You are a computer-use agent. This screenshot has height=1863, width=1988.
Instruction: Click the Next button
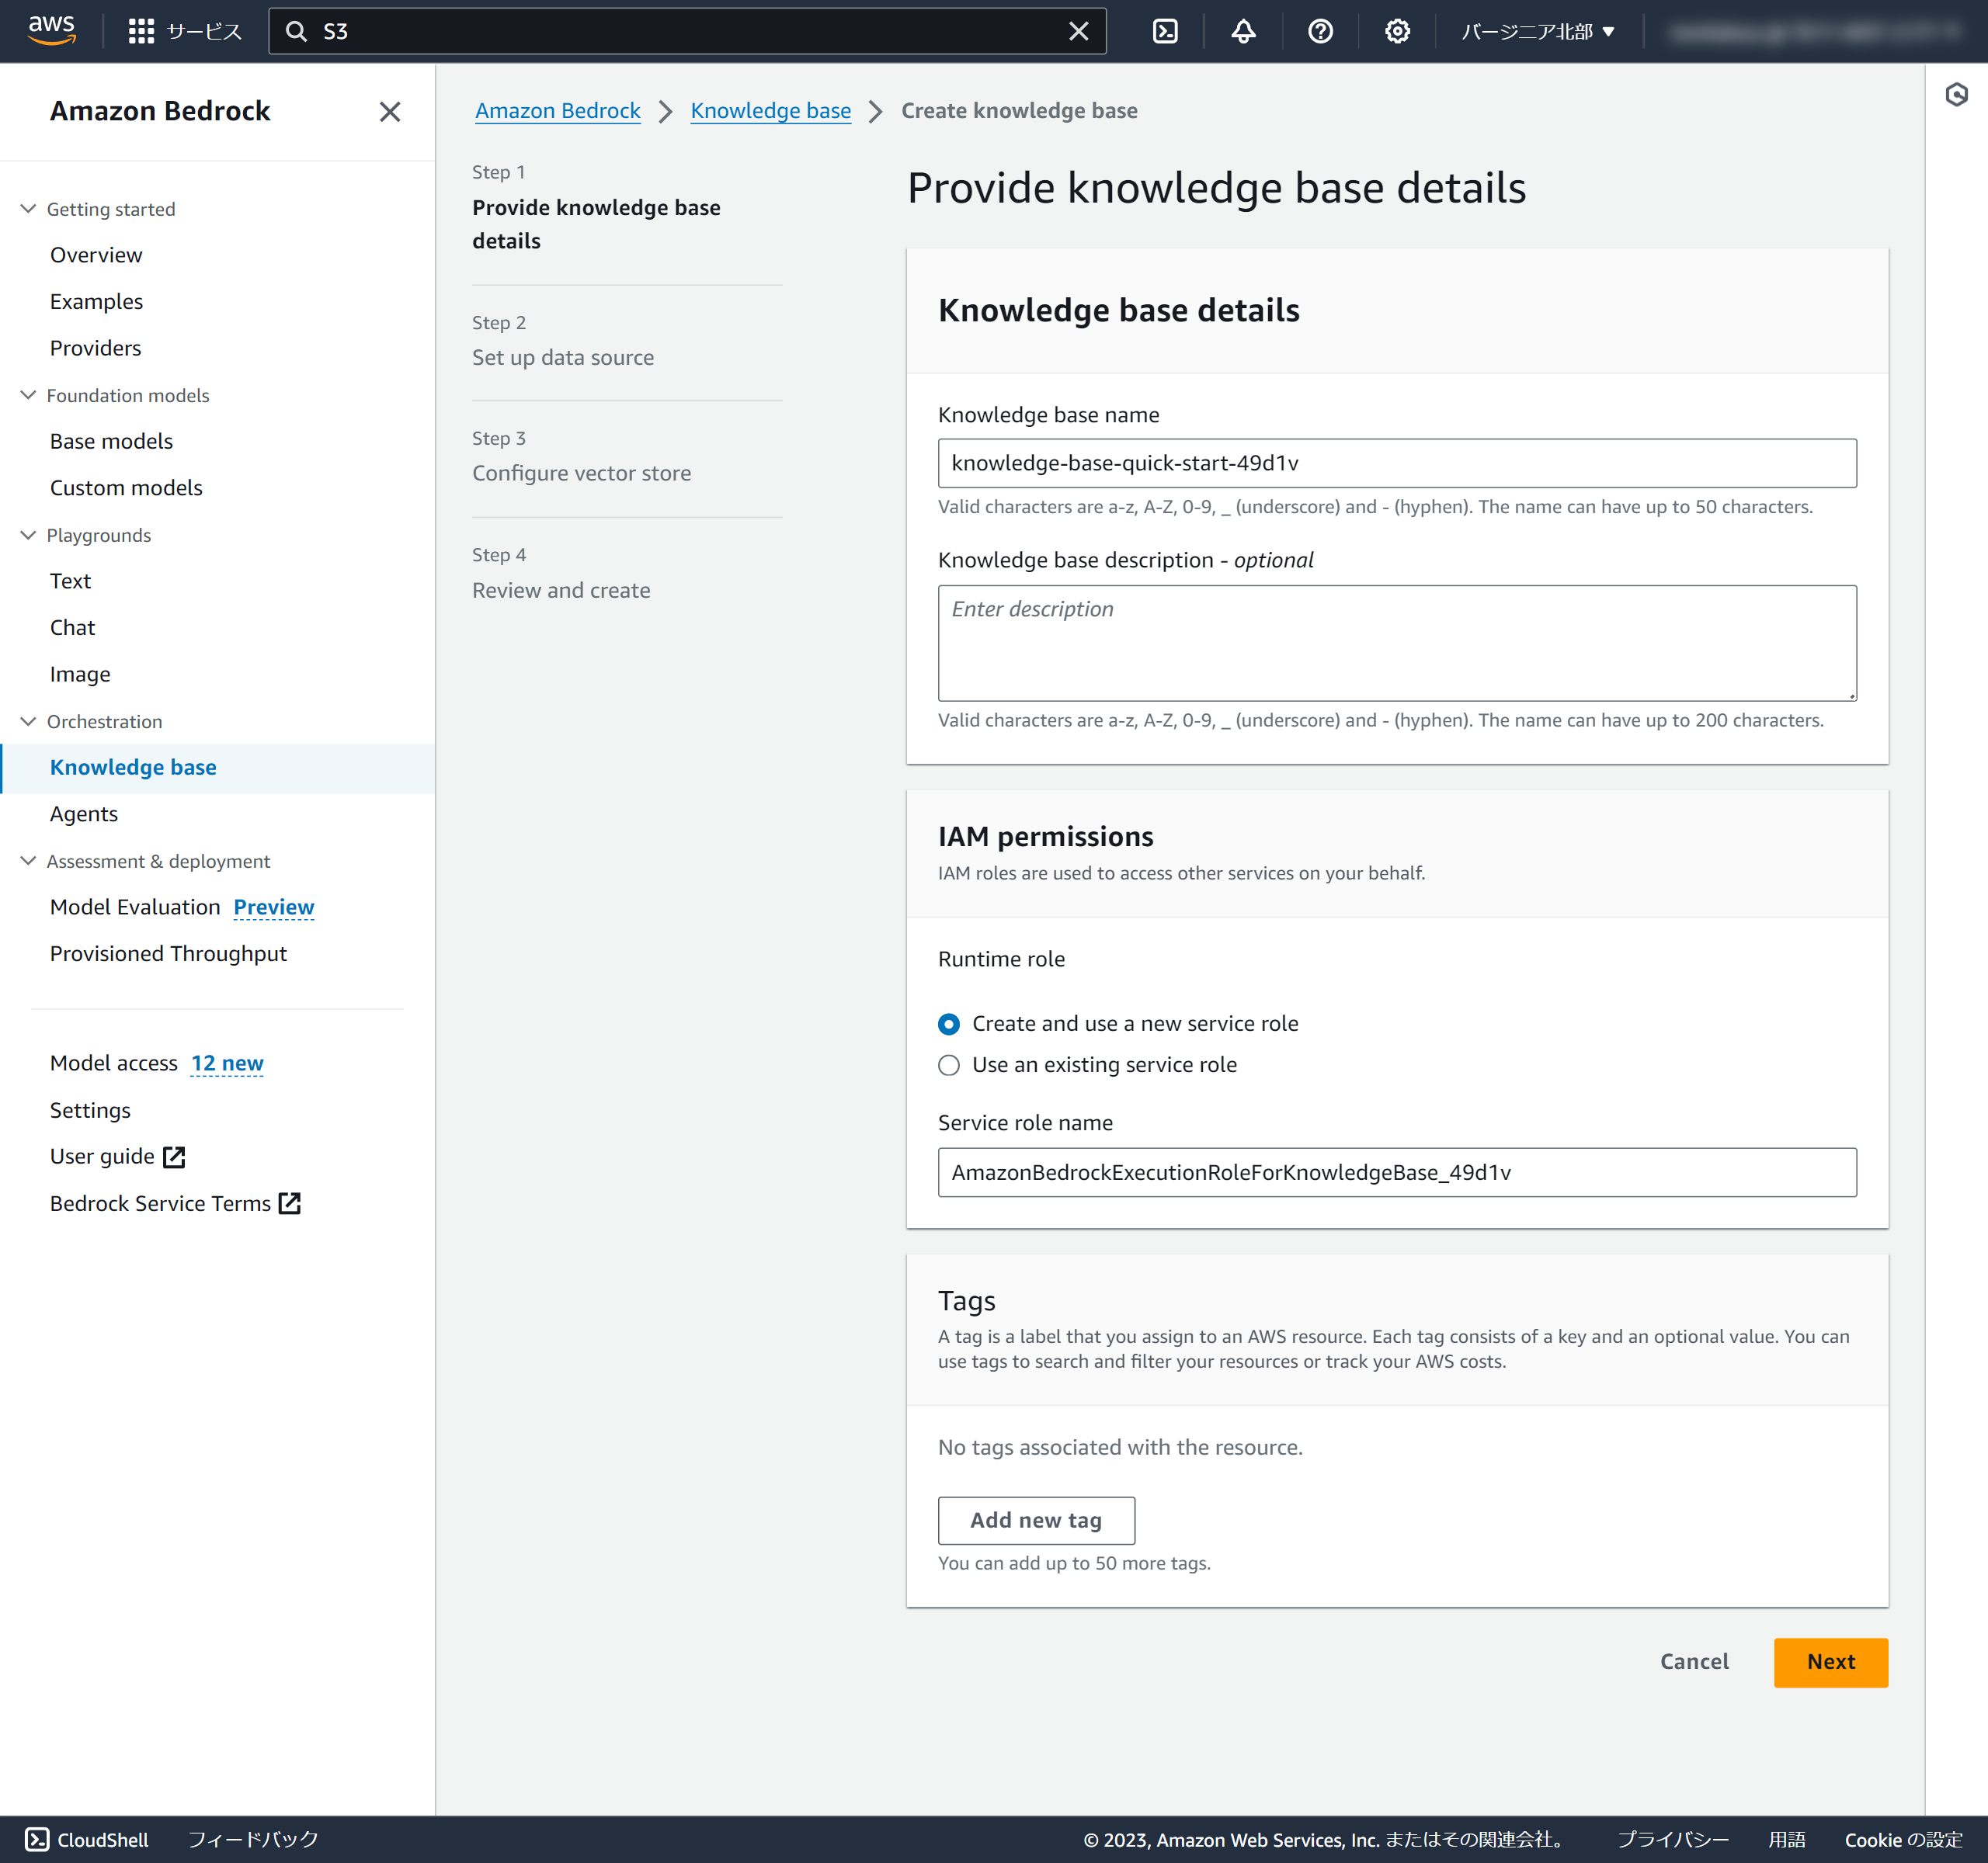(1830, 1661)
